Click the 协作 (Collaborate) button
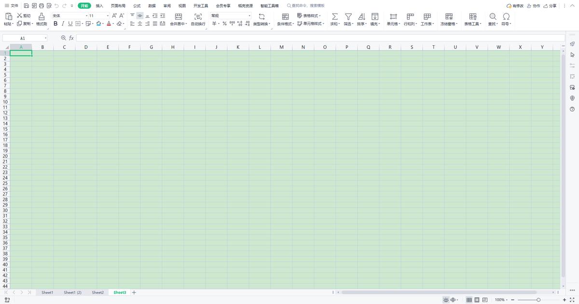This screenshot has height=304, width=579. point(534,6)
